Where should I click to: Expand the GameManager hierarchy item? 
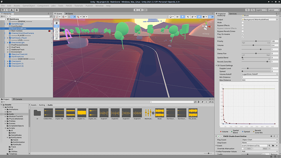coord(7,24)
